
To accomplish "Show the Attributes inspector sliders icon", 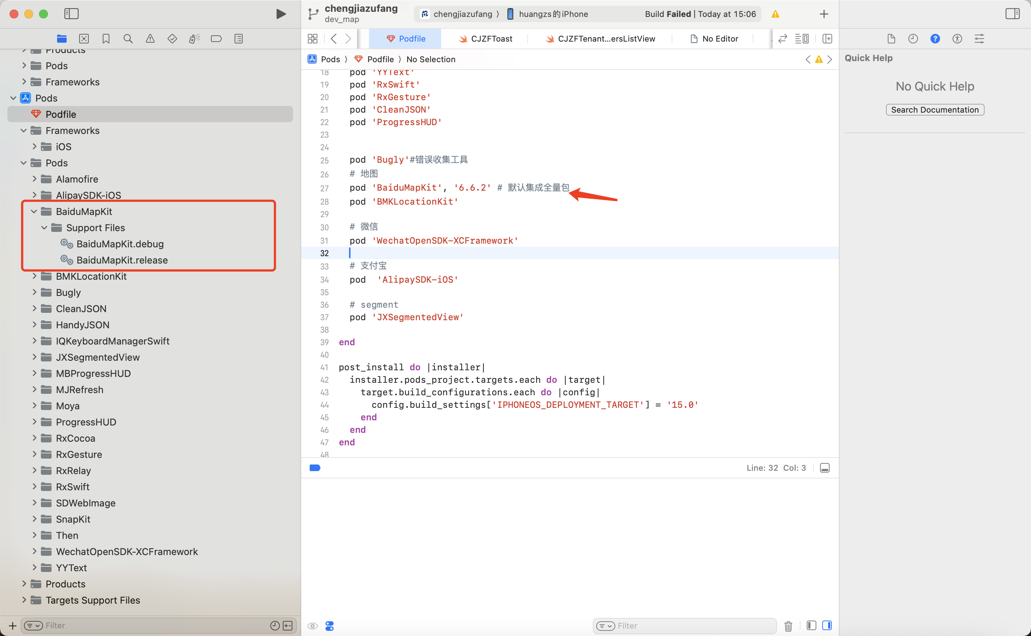I will [979, 39].
